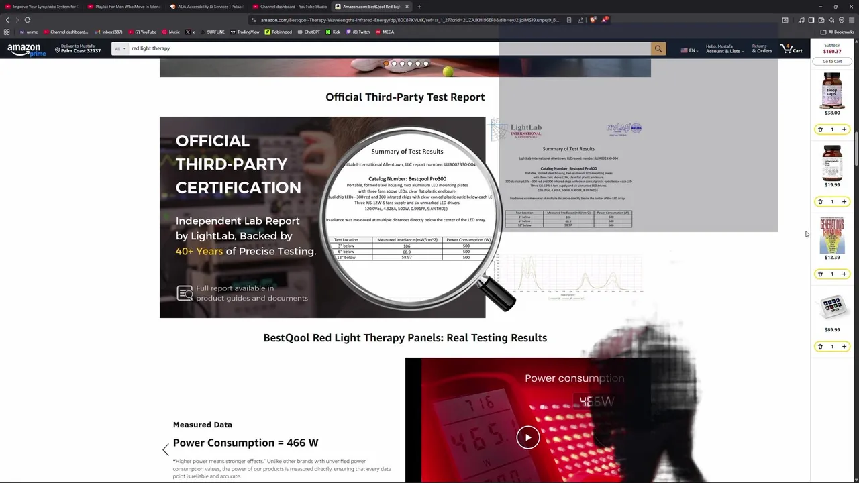Delete the $19.99 cart item
Image resolution: width=859 pixels, height=483 pixels.
click(820, 201)
